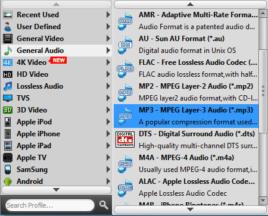Click the Lossless Audio blue note icon
The image size is (268, 216).
click(8, 86)
